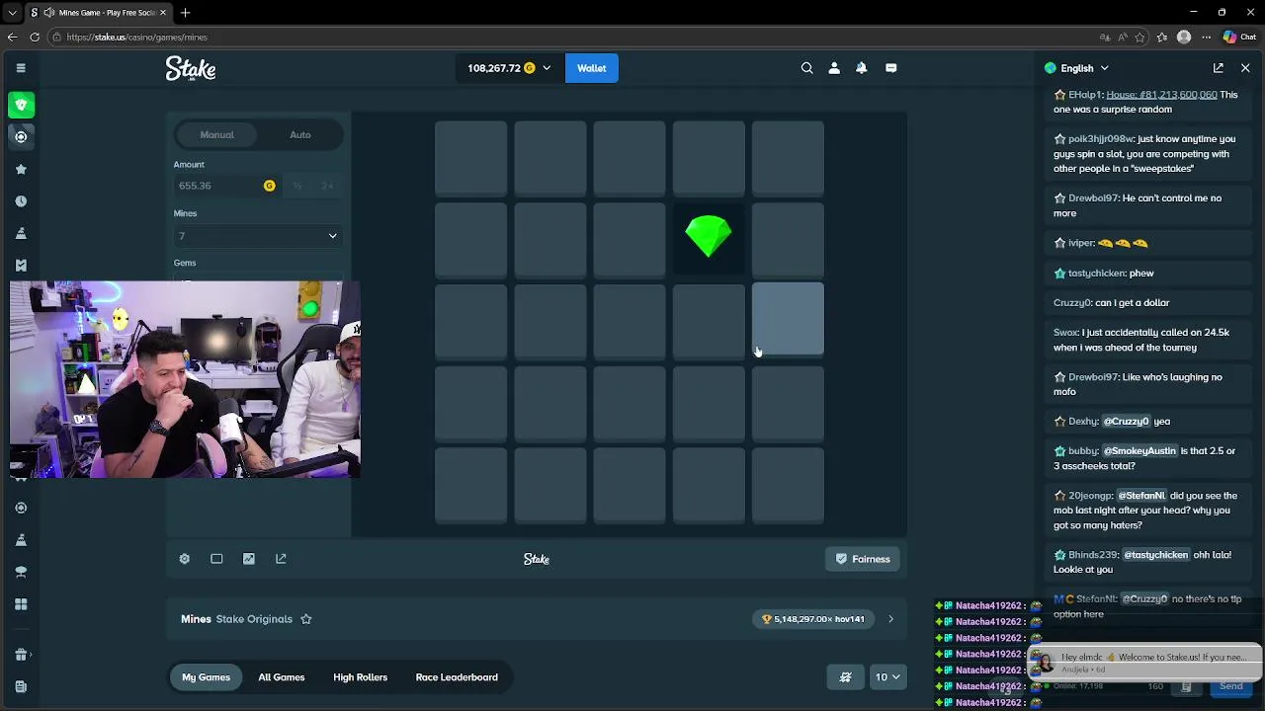Viewport: 1265px width, 711px height.
Task: Reveal the highlighted tile right of cursor
Action: coord(788,319)
